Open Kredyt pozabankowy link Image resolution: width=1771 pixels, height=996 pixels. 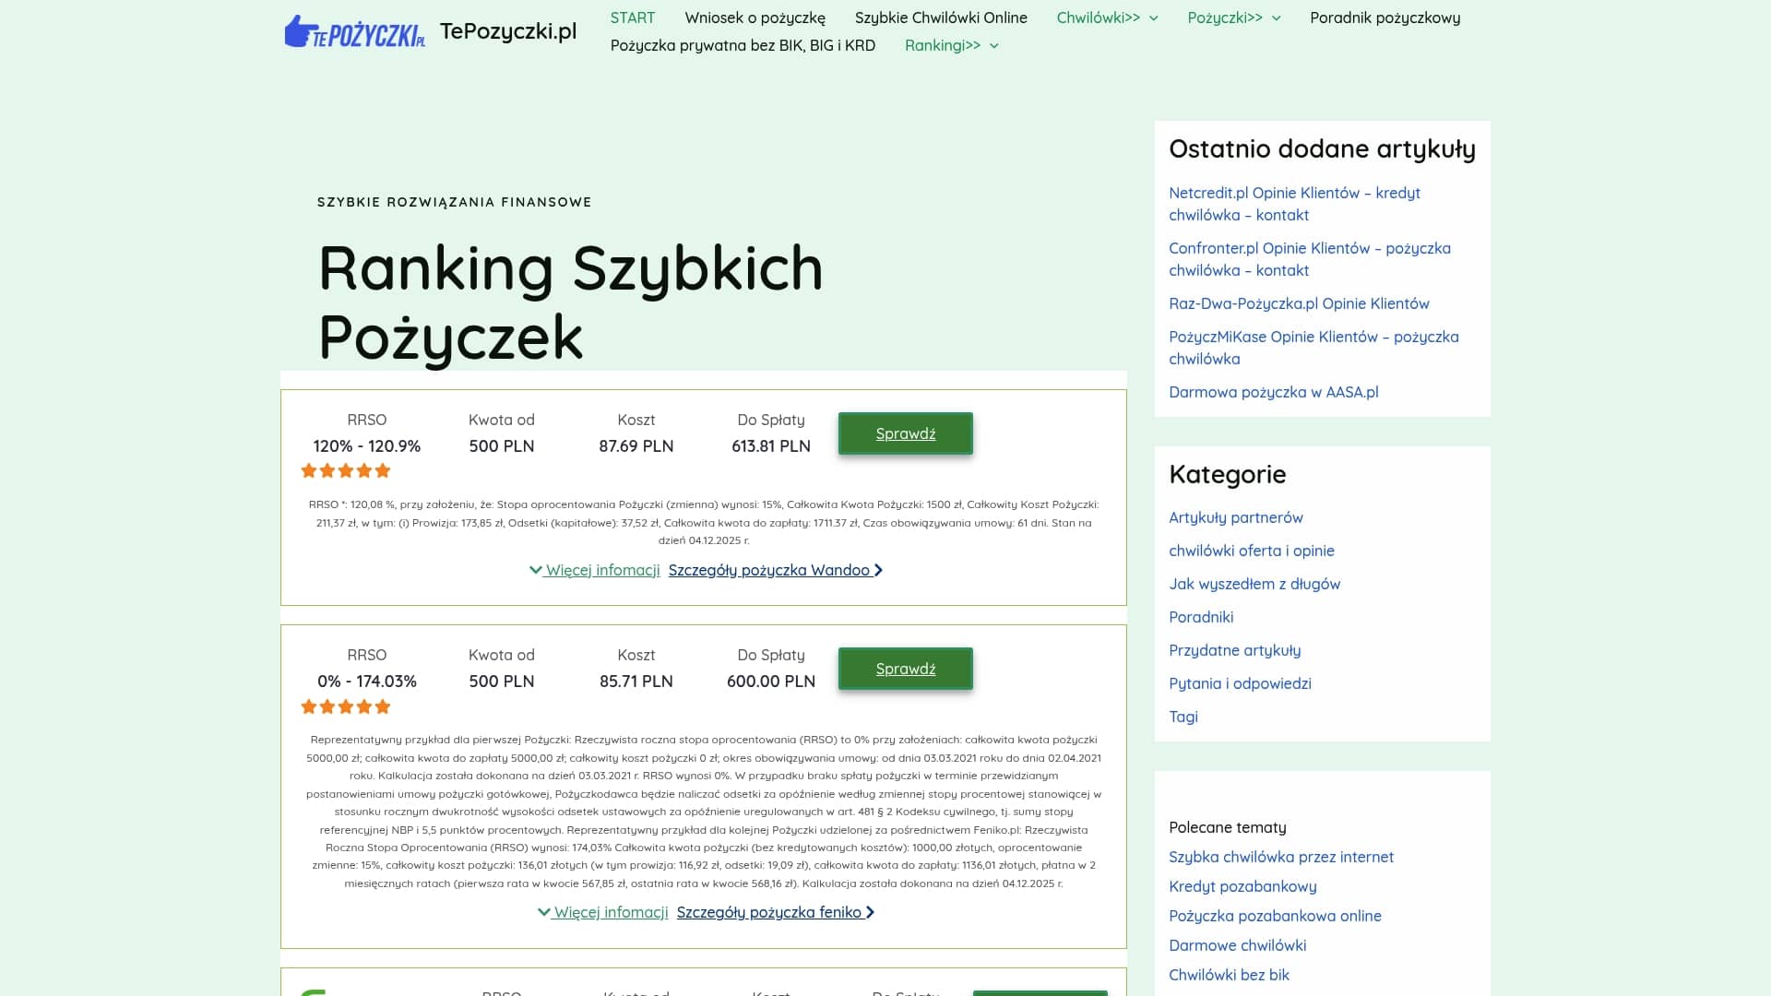click(1242, 886)
